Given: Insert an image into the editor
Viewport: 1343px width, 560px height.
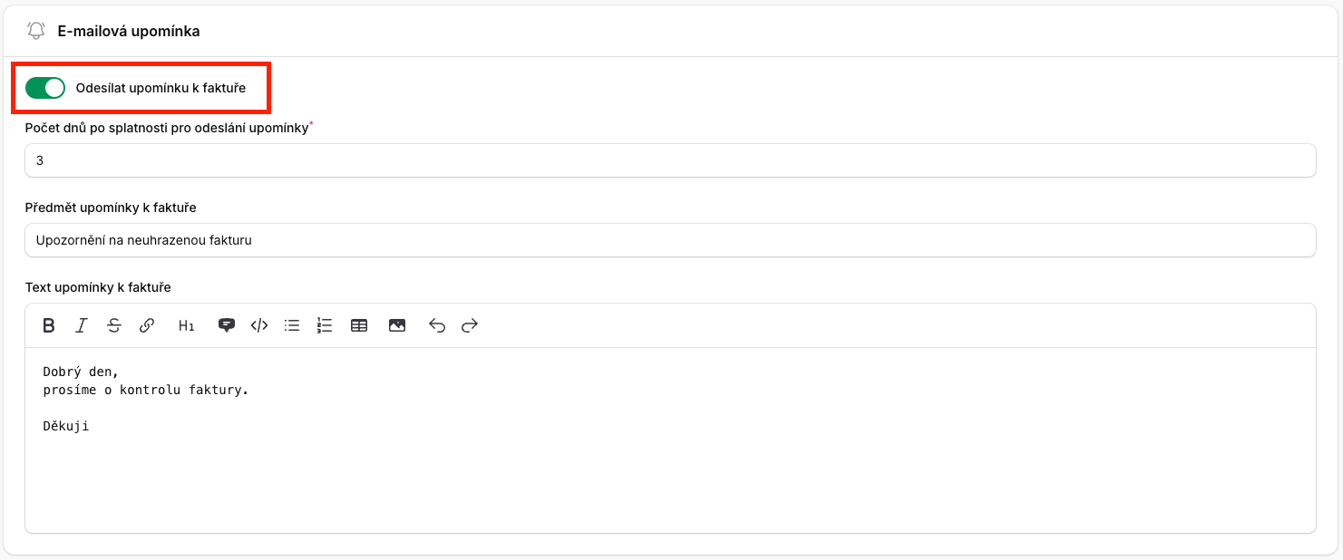Looking at the screenshot, I should [397, 325].
